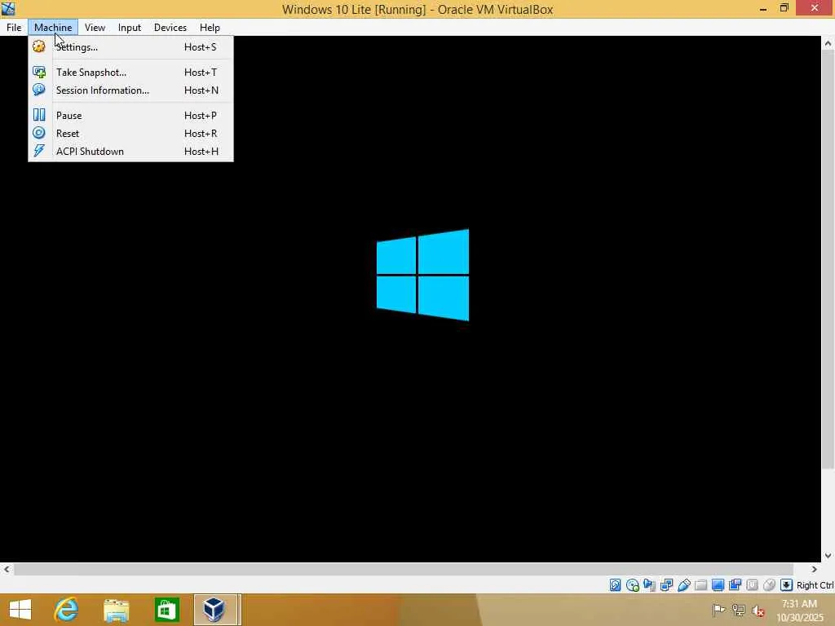Click the Right Ctrl host key label
The height and width of the screenshot is (626, 835).
[815, 585]
